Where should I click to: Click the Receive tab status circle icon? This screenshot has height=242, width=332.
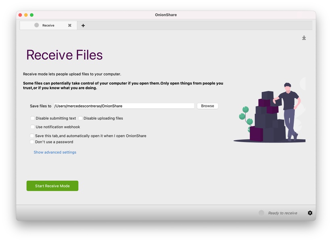point(37,25)
